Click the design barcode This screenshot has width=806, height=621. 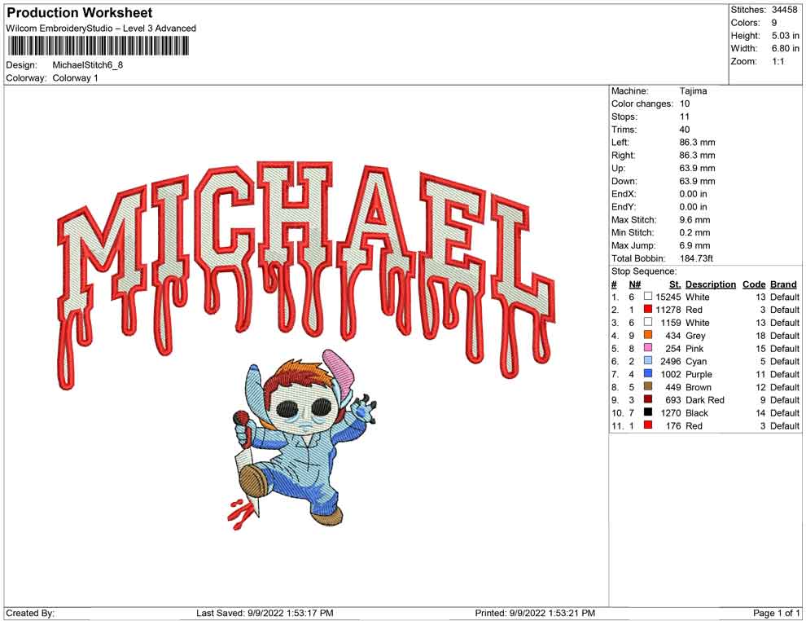(98, 46)
